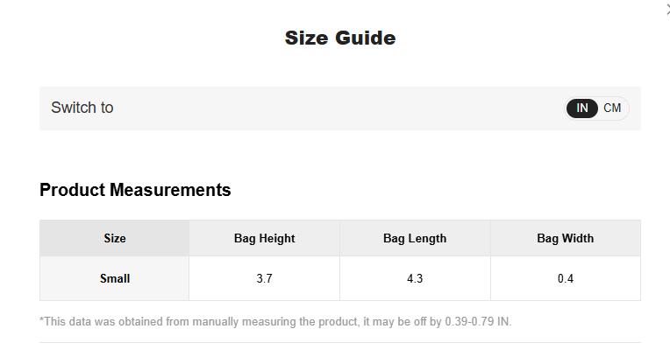Click the 4.3 bag length value

[415, 278]
